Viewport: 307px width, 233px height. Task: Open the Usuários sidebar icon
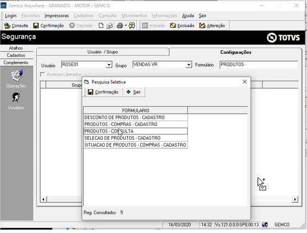pos(16,97)
